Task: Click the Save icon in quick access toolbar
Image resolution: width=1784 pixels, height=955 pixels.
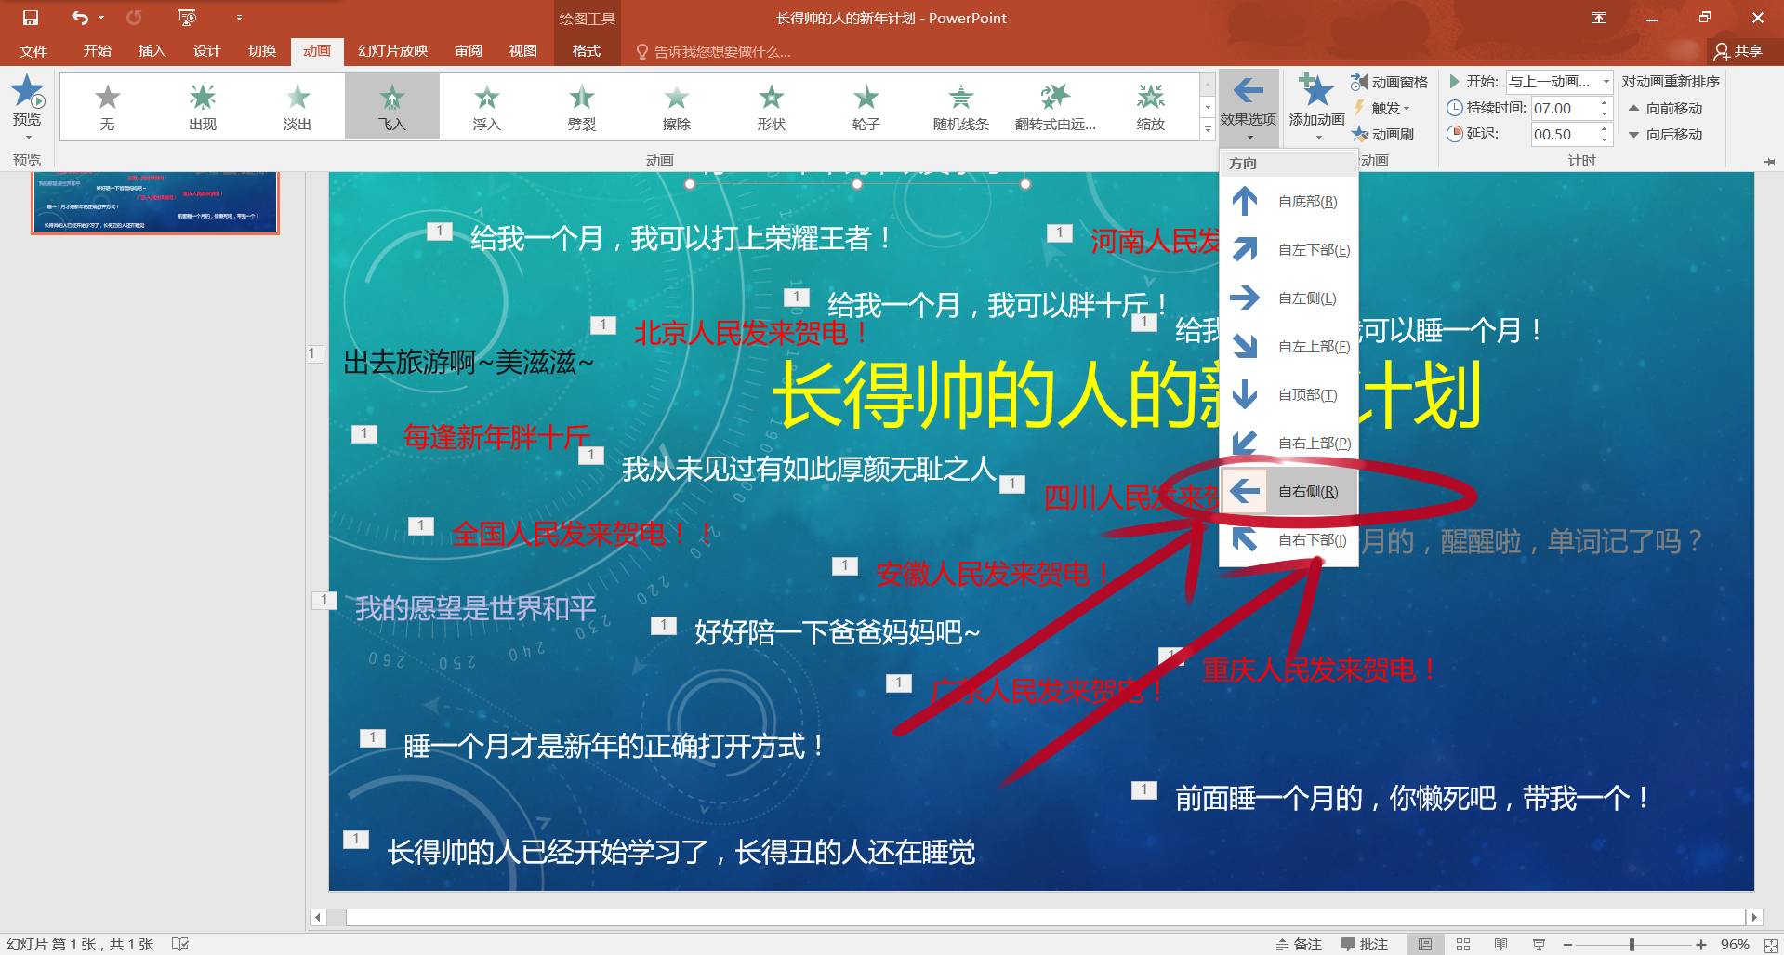Action: [x=31, y=18]
